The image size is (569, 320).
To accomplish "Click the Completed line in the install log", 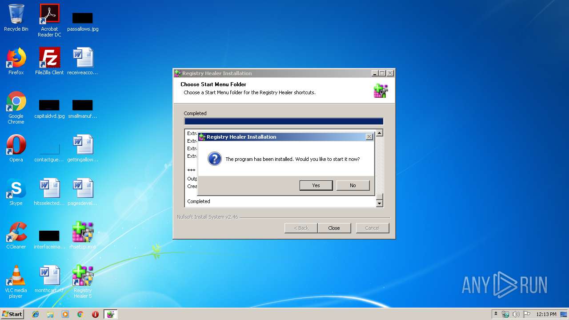I will [x=199, y=201].
